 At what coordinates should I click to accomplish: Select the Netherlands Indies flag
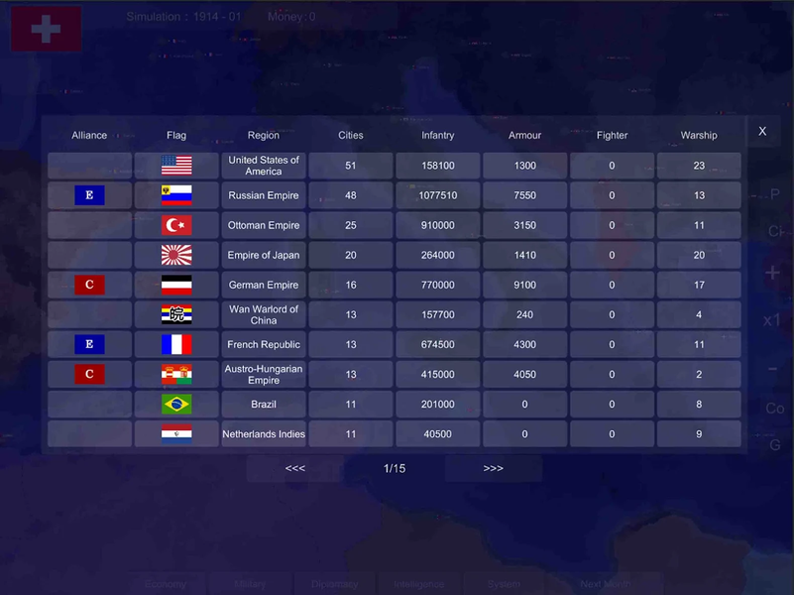[x=176, y=434]
